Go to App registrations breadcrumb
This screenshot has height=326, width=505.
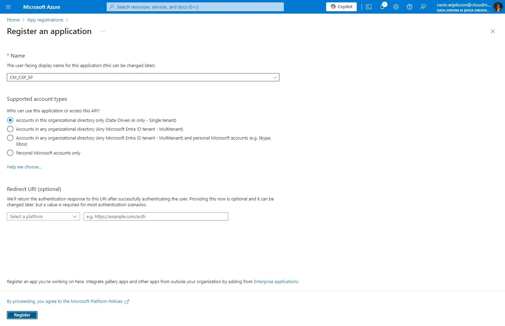pos(45,20)
